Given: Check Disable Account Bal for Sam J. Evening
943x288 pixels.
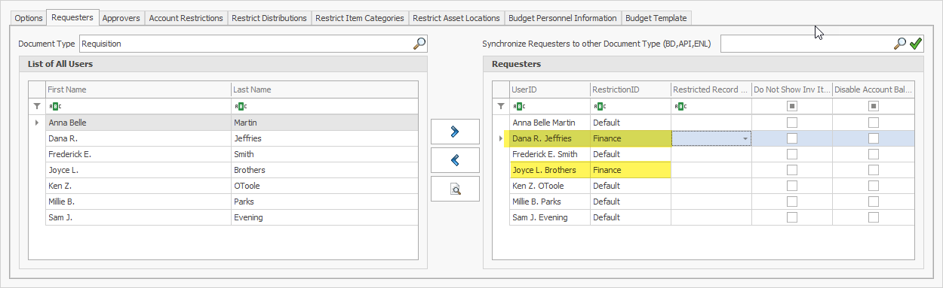Looking at the screenshot, I should tap(873, 217).
